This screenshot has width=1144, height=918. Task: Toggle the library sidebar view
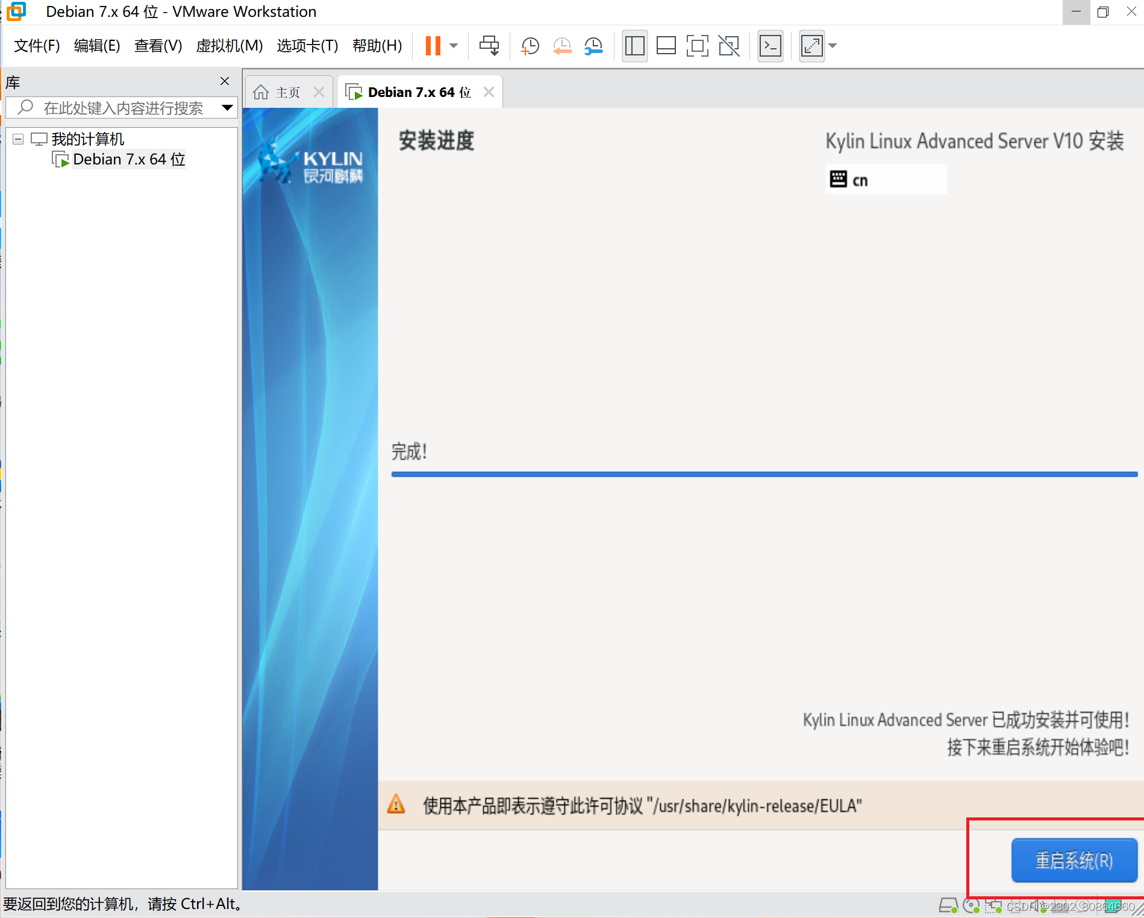[x=634, y=46]
